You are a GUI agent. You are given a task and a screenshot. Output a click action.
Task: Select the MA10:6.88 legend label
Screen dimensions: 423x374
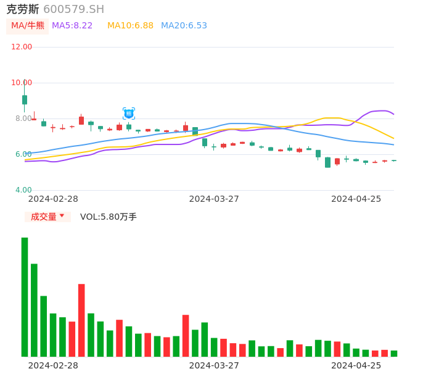[x=130, y=26]
